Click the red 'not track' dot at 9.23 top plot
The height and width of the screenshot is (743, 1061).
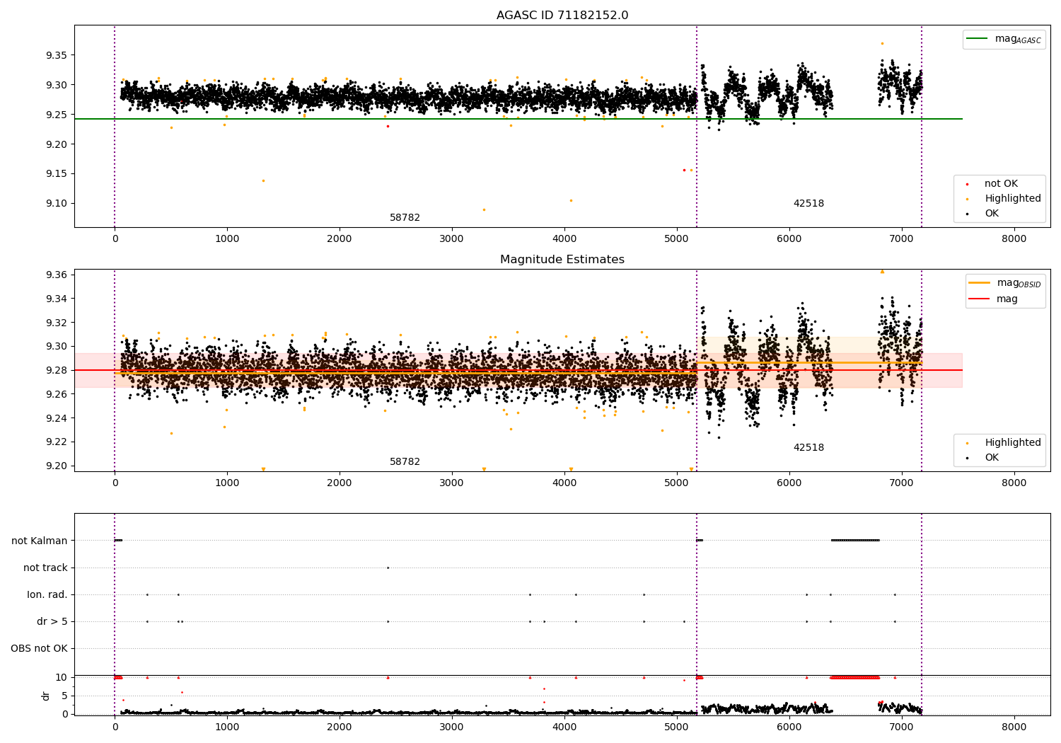point(388,126)
